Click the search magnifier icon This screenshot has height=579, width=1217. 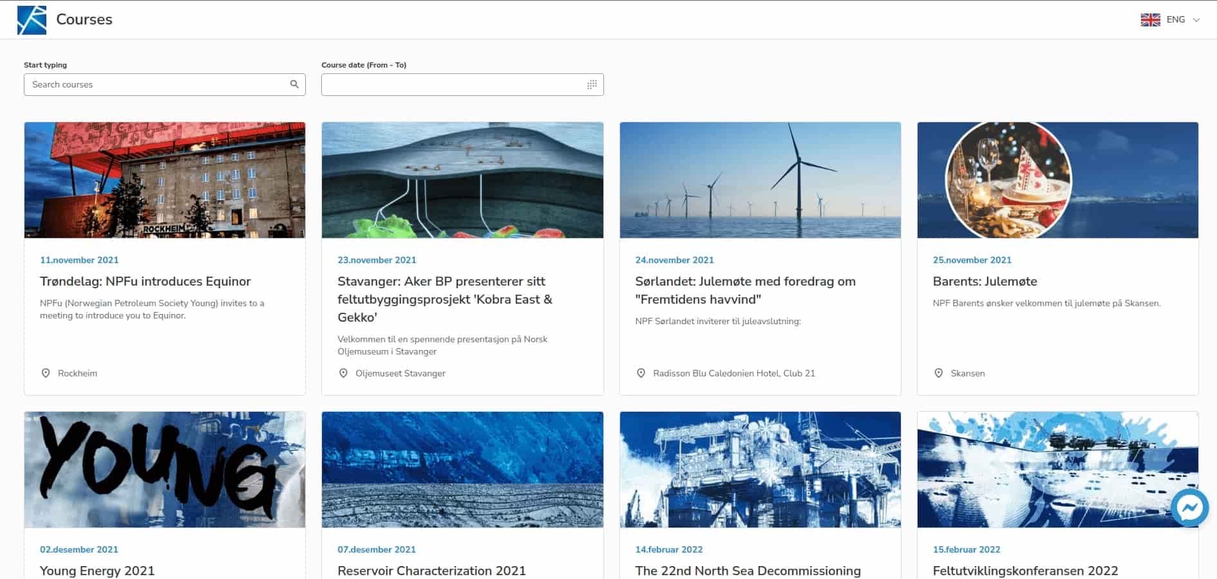tap(294, 84)
